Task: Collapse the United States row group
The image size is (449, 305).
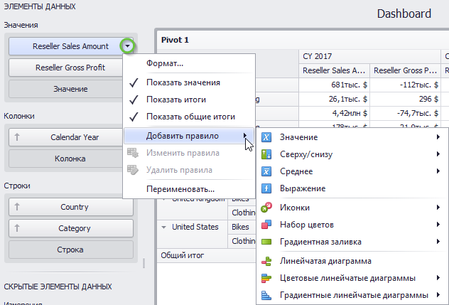Action: [x=164, y=228]
